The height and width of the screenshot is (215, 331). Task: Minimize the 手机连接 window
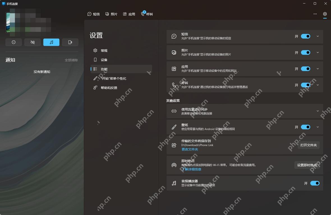[x=304, y=3]
